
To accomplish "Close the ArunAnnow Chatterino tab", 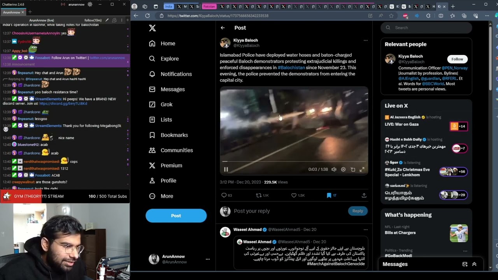I will pyautogui.click(x=23, y=12).
